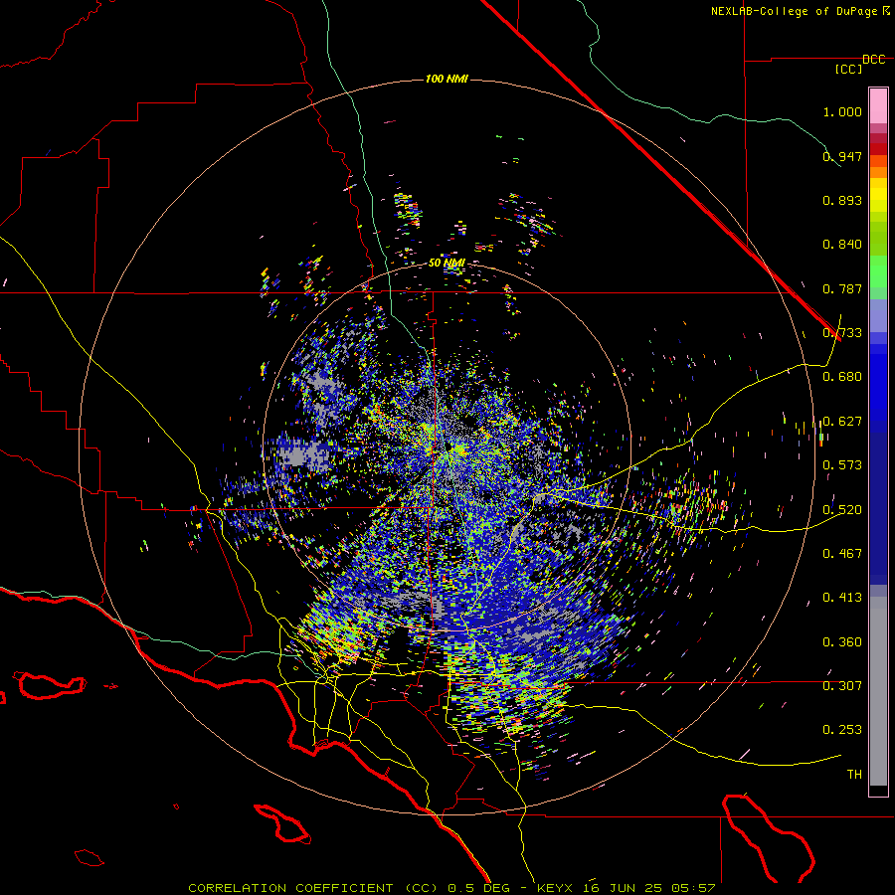Click the 0.253 legend value
Viewport: 895px width, 895px height.
(x=842, y=730)
